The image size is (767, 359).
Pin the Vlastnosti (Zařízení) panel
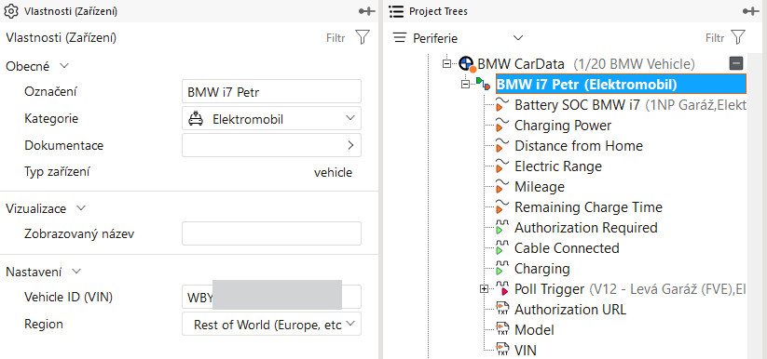(x=366, y=11)
